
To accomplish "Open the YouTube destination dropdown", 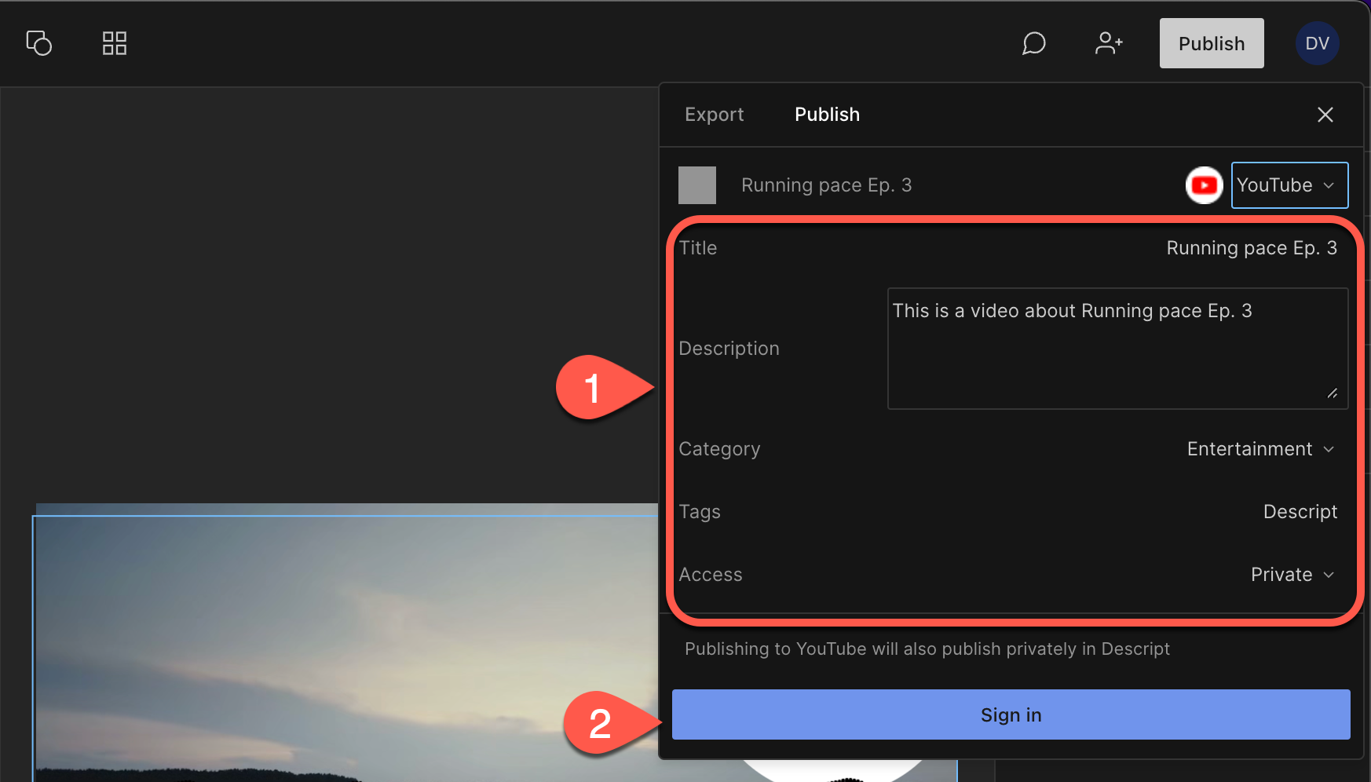I will tap(1289, 185).
